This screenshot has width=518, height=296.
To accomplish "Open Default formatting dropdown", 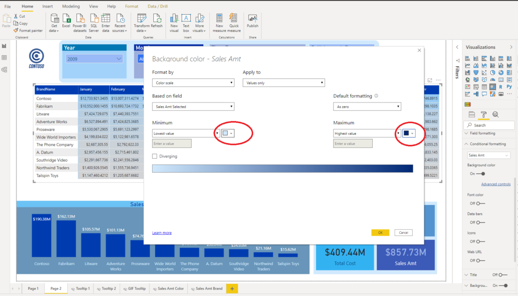I will pos(367,107).
